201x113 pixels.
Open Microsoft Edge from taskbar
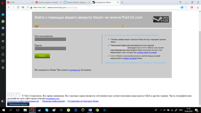click(x=76, y=110)
